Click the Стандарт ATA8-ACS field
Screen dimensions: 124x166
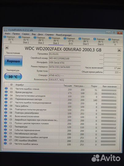[85, 76]
